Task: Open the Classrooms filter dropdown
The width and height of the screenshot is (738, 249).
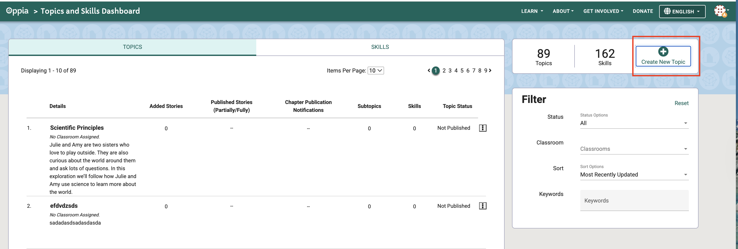Action: (634, 149)
